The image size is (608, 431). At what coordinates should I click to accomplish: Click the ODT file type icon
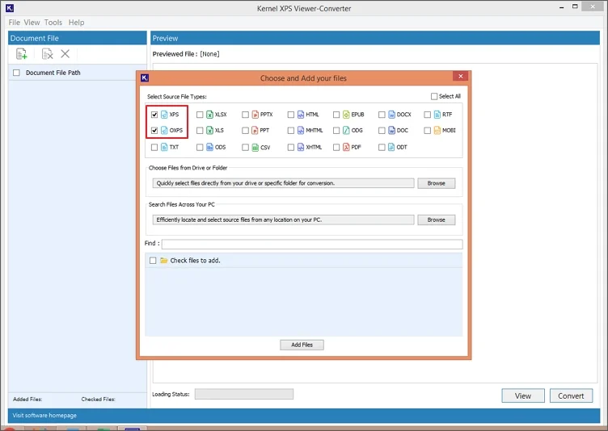click(391, 147)
